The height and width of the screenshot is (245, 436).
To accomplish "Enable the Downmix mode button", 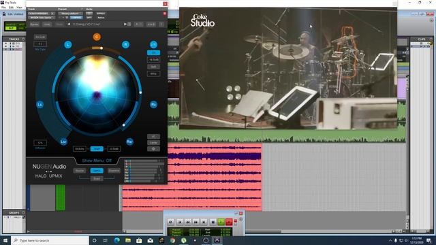I will pos(114,171).
